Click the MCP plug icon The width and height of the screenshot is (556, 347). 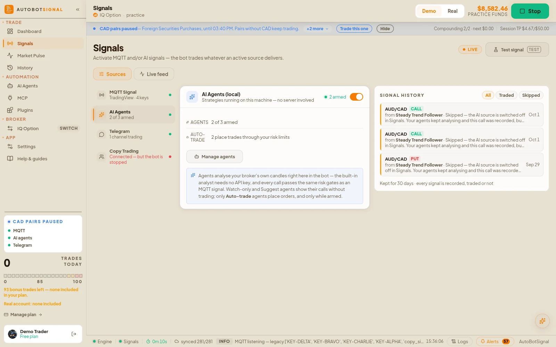[x=10, y=98]
